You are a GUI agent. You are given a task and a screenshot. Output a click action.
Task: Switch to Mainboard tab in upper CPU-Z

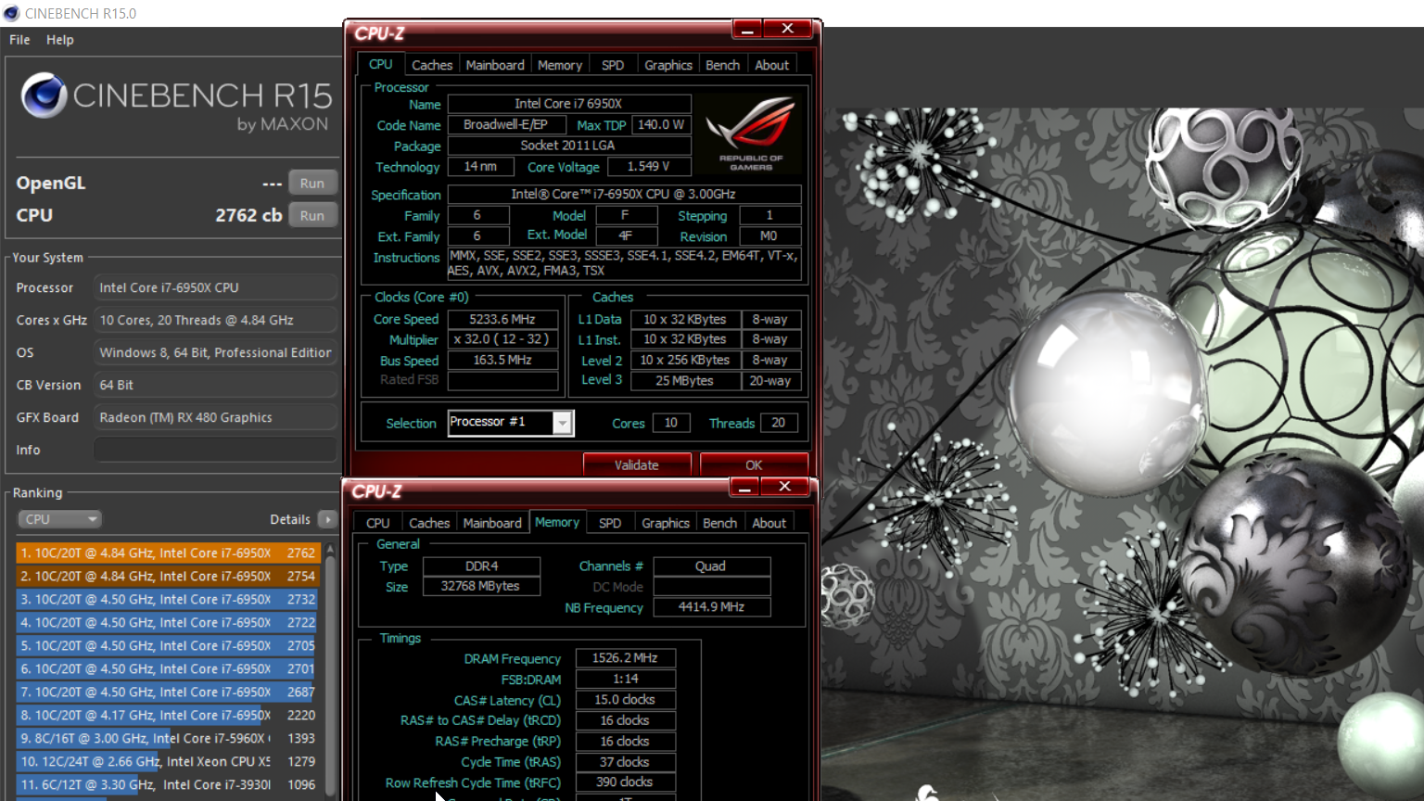[x=495, y=65]
